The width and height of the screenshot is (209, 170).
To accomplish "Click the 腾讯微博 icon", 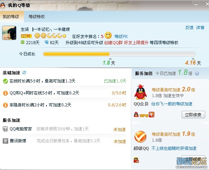I will (x=5, y=141).
